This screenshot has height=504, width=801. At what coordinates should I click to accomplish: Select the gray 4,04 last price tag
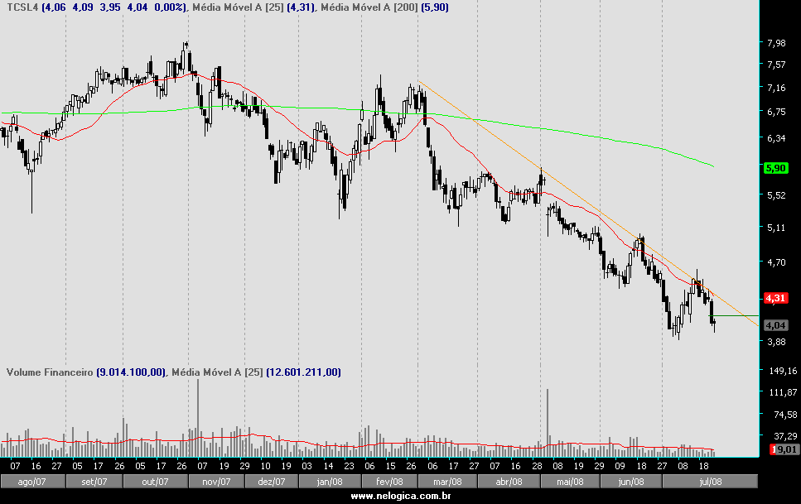(x=776, y=325)
